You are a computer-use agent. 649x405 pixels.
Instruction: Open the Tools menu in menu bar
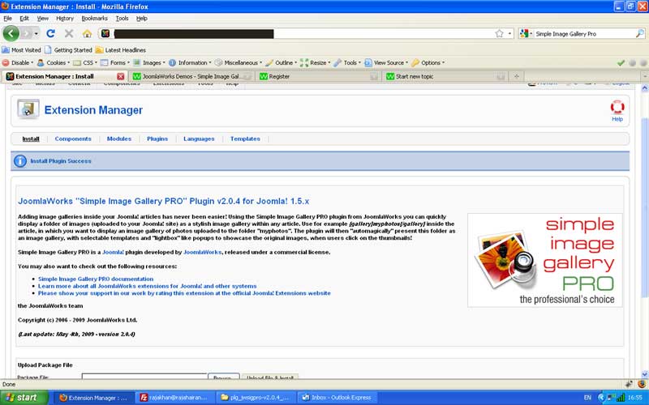(122, 18)
